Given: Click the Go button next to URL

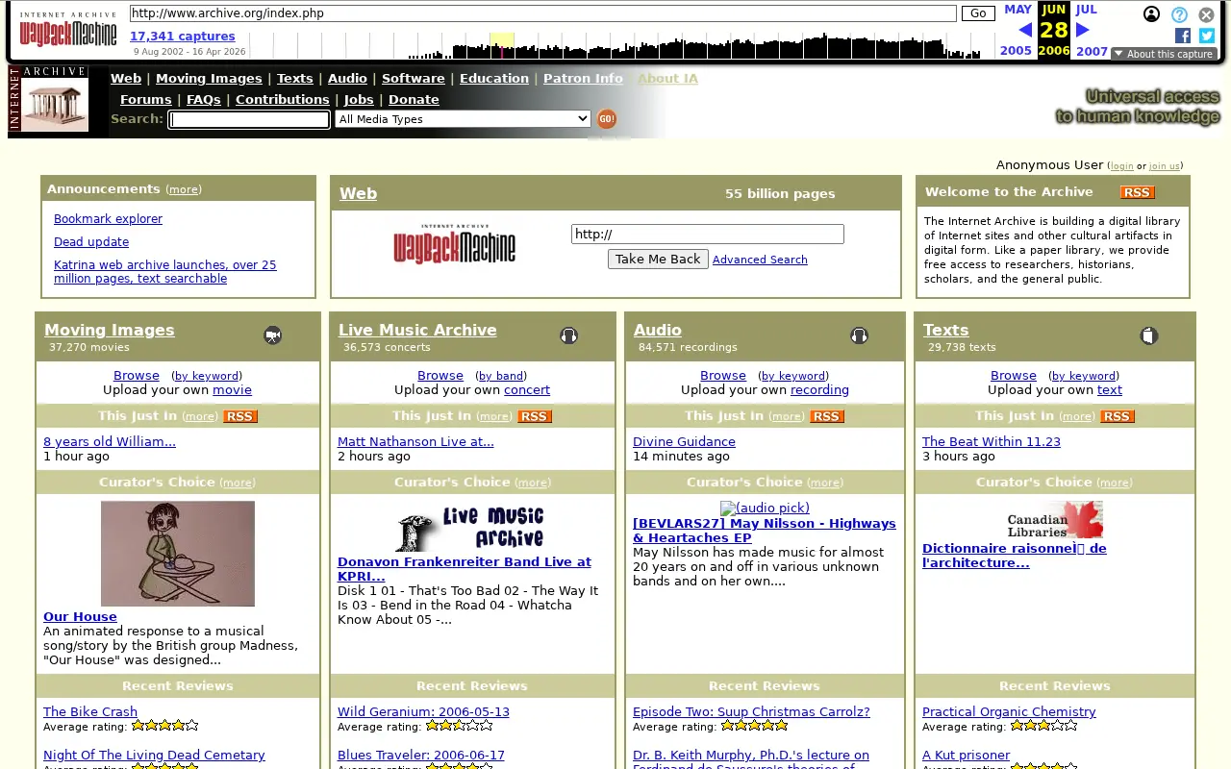Looking at the screenshot, I should click(978, 13).
